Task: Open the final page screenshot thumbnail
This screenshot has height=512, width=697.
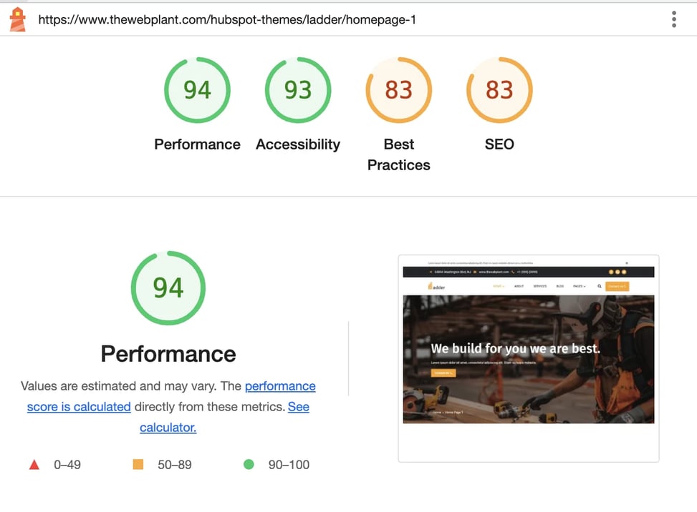Action: (529, 358)
